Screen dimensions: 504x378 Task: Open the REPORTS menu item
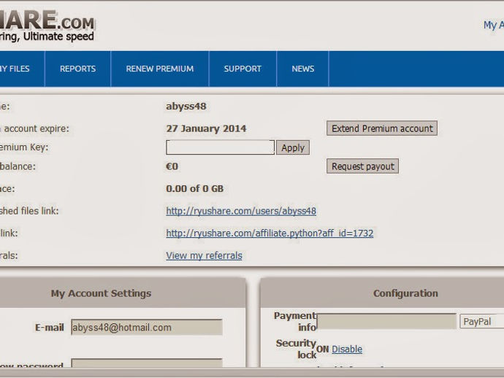click(77, 69)
